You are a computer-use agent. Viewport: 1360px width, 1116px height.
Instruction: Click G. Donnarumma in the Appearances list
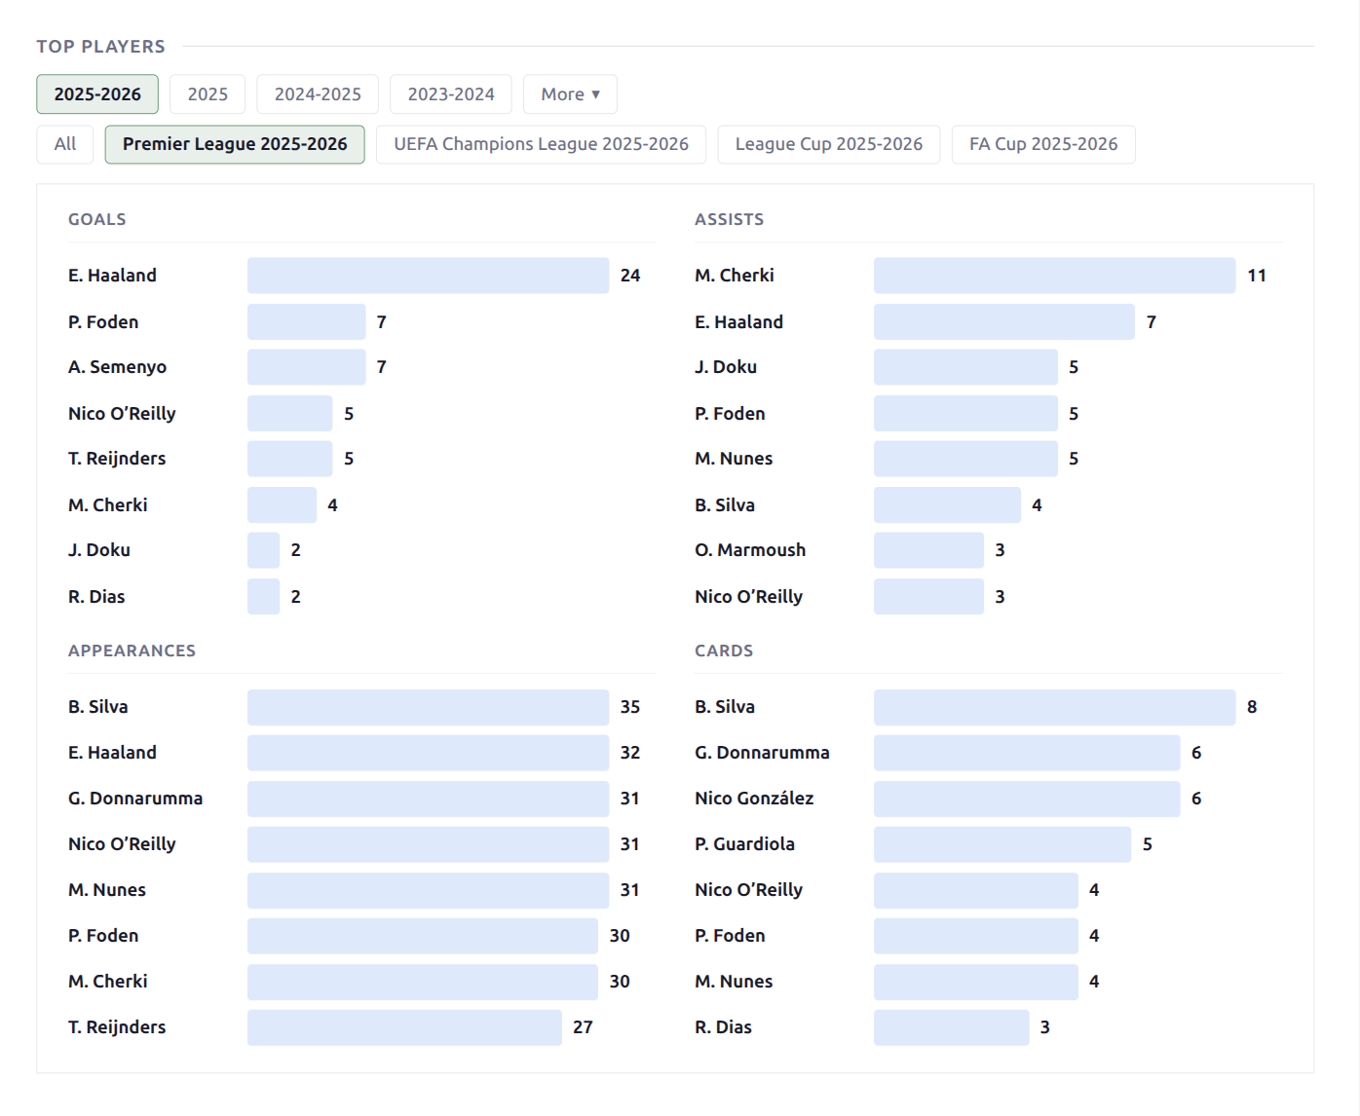(x=135, y=799)
